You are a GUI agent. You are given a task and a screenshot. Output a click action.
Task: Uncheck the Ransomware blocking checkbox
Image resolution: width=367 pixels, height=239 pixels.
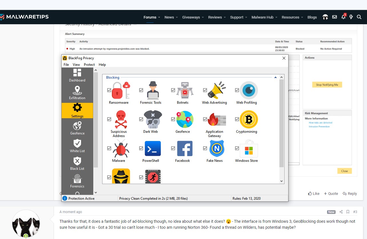pos(109,90)
